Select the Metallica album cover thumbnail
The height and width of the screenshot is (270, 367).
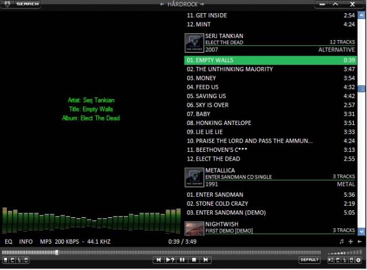coord(194,177)
